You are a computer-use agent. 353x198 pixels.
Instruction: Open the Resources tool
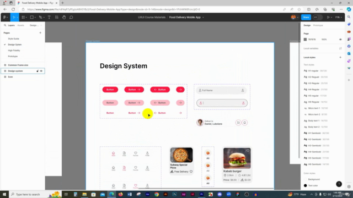(57, 17)
